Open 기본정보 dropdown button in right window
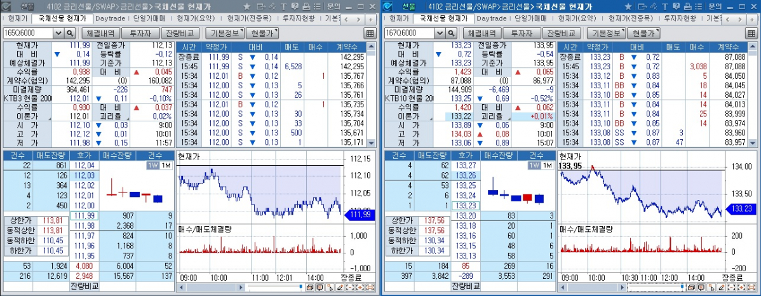 pos(606,33)
